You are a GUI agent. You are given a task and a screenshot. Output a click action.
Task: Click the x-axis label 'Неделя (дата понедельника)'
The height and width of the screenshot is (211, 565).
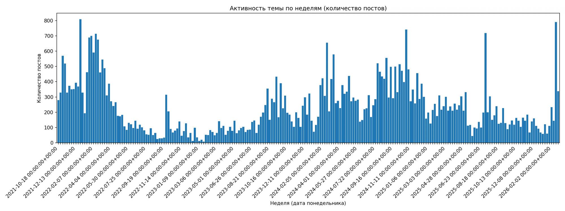(x=308, y=203)
